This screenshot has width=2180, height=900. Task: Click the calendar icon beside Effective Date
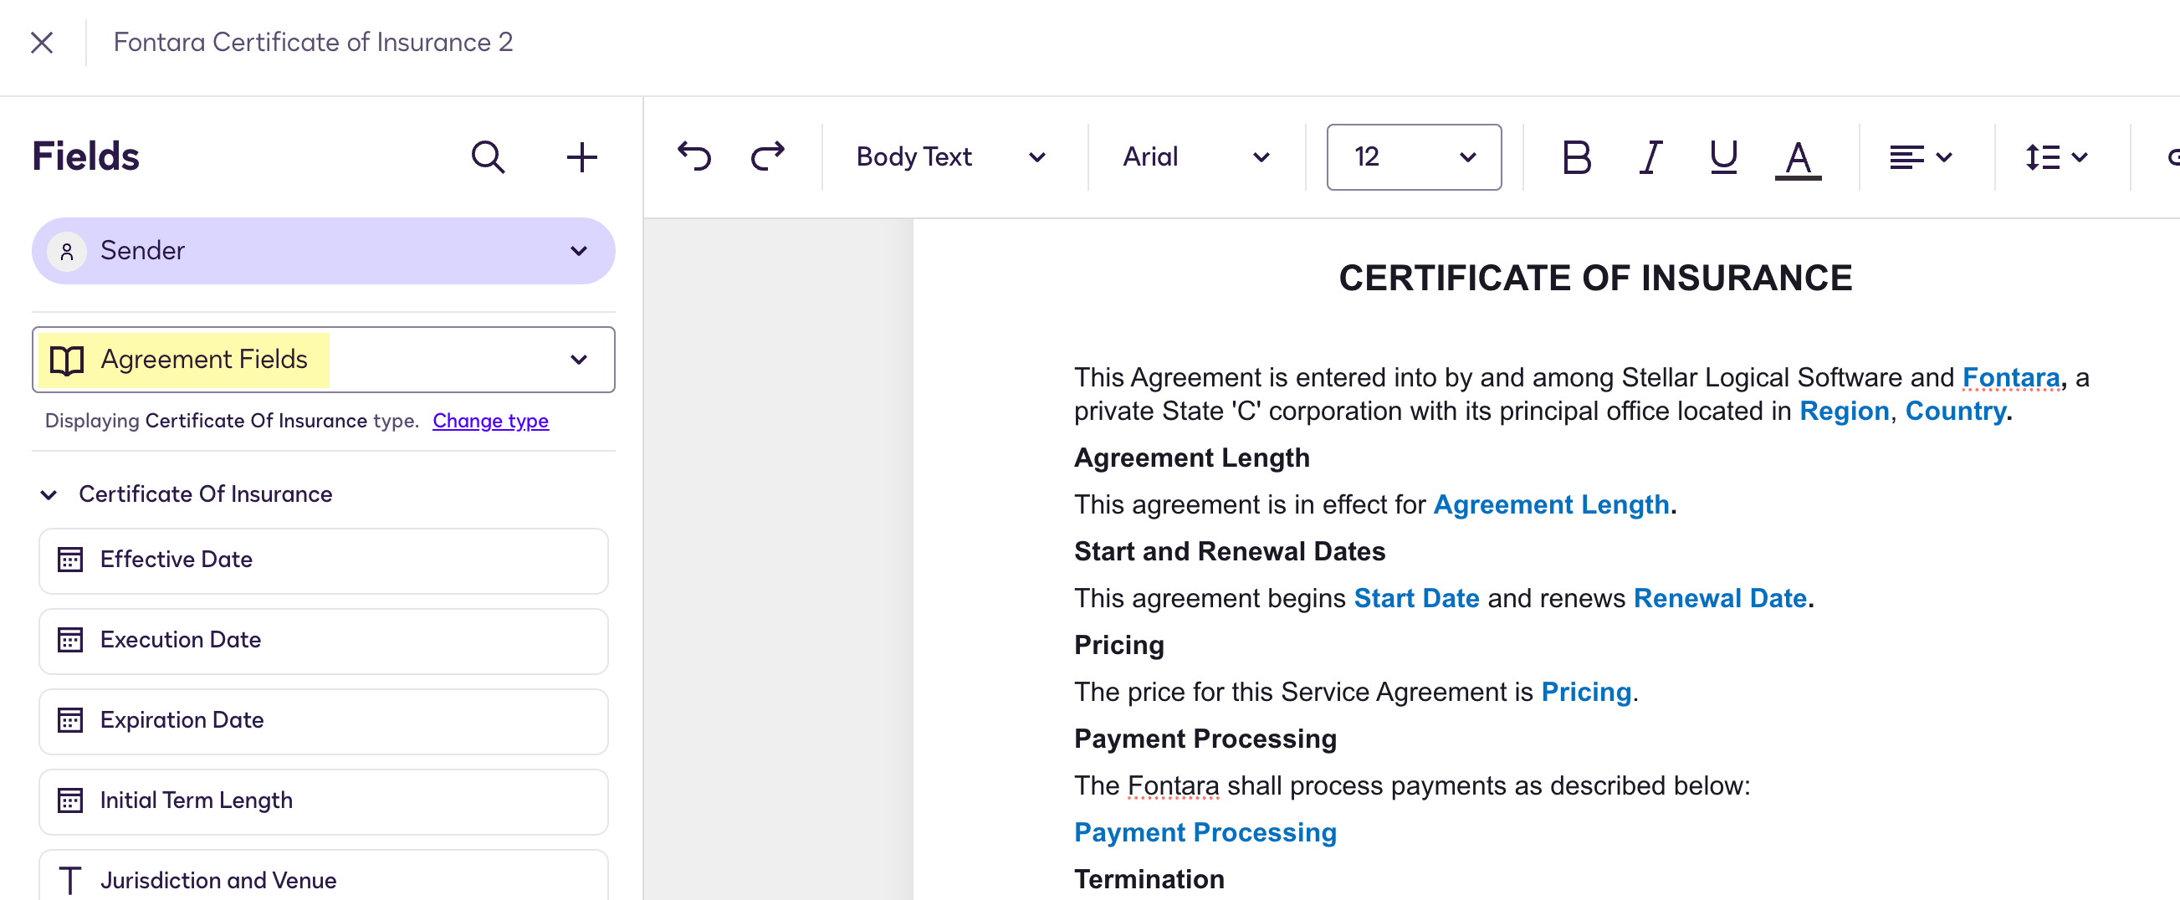[x=71, y=559]
